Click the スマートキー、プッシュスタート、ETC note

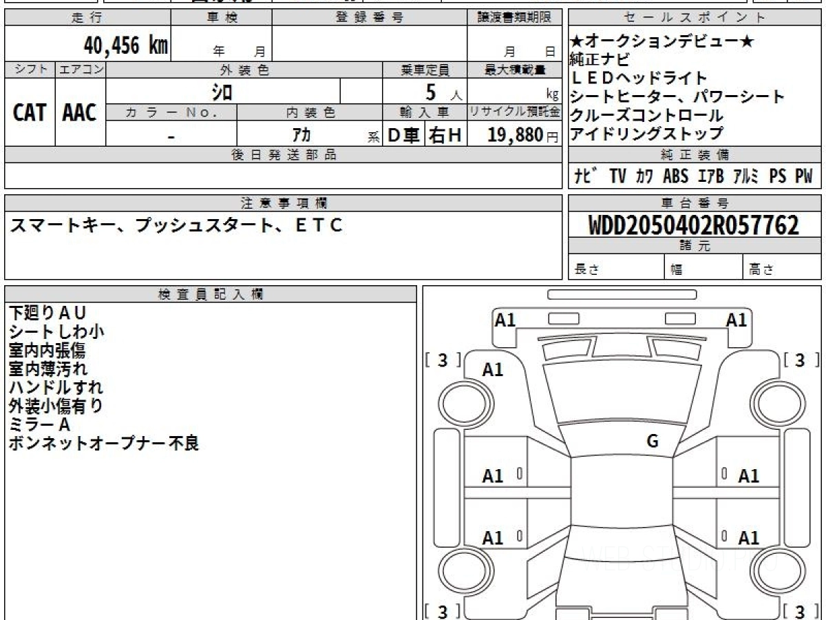[x=176, y=225]
